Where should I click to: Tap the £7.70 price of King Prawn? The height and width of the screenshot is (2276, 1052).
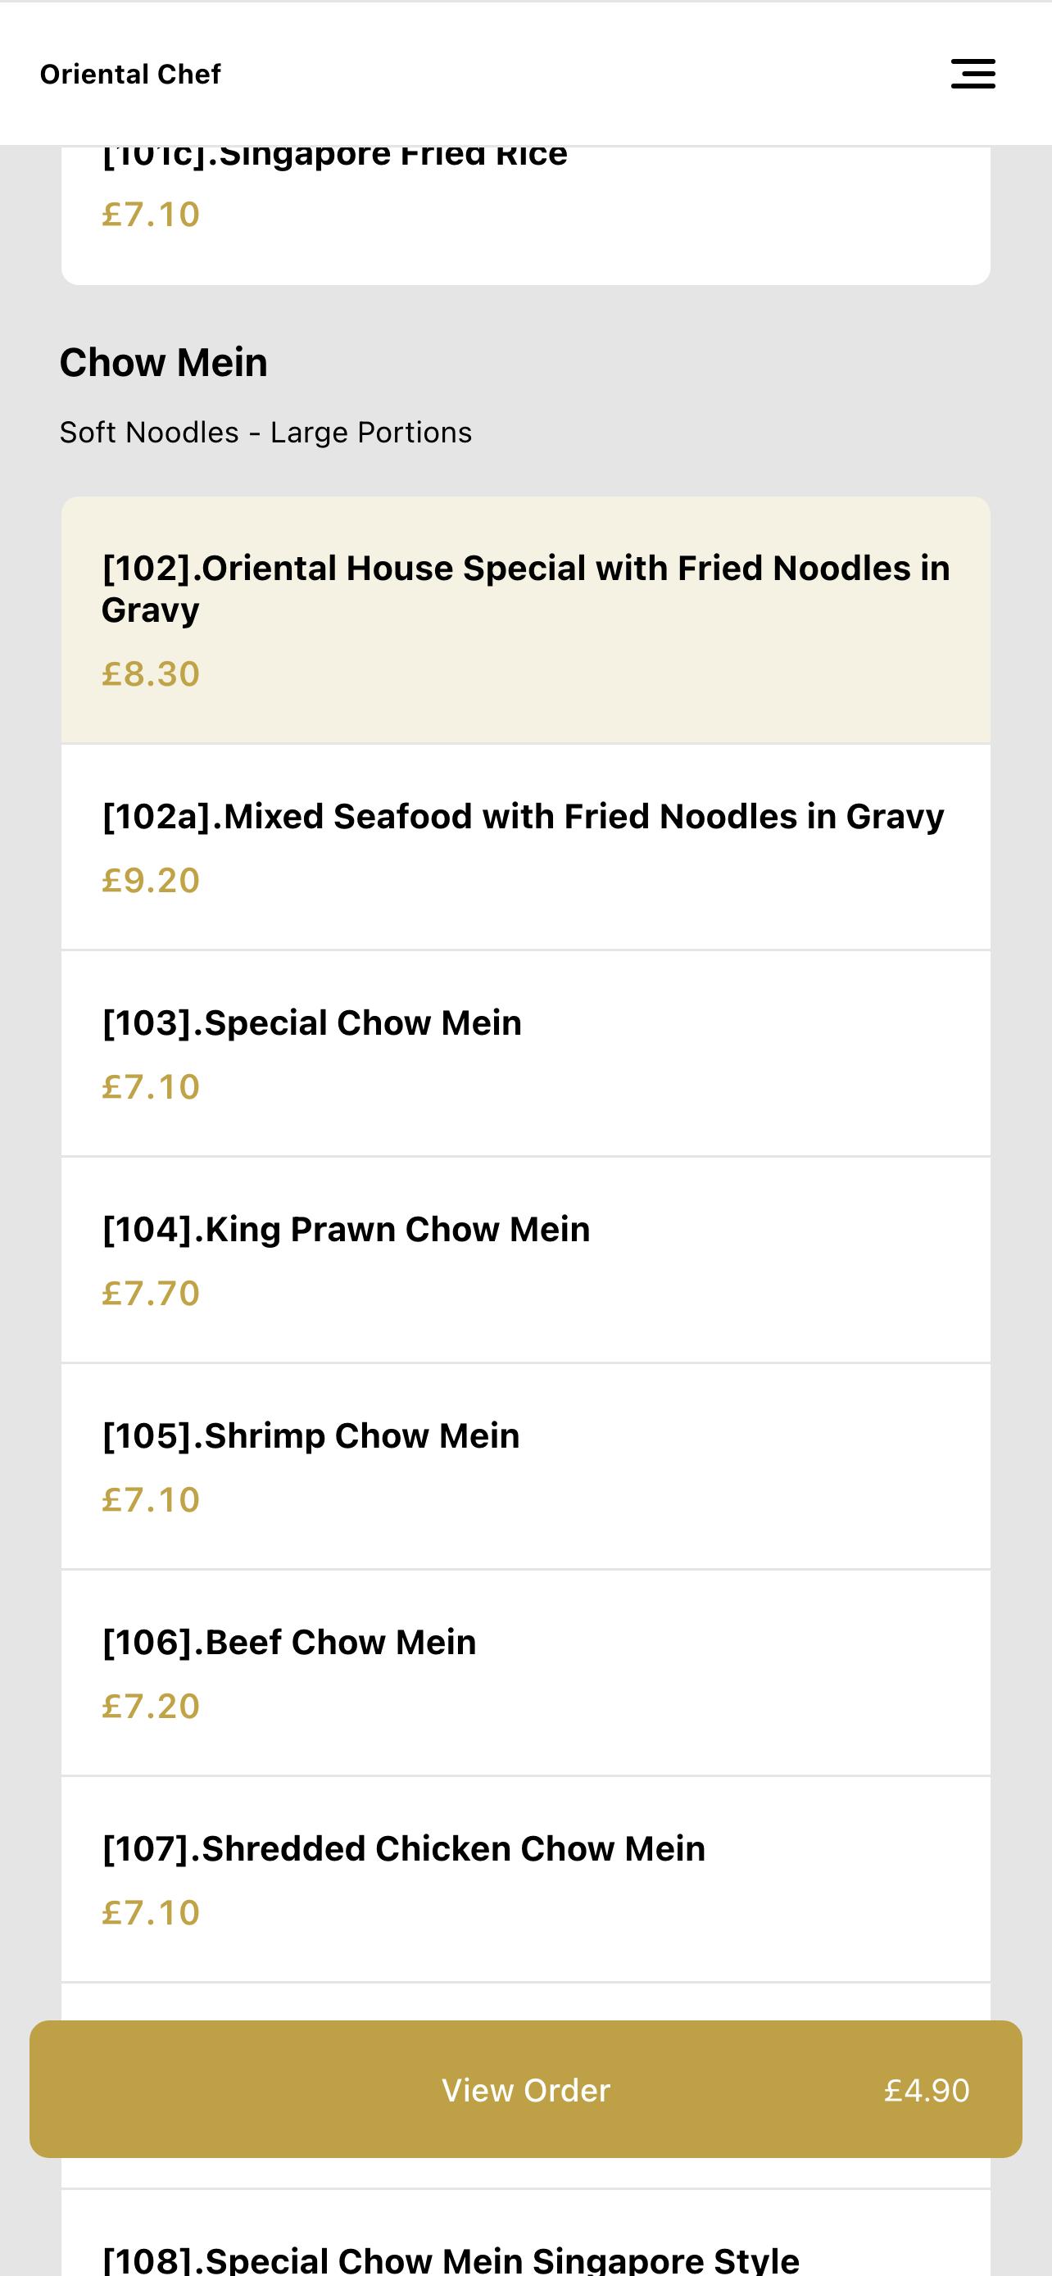(x=151, y=1294)
